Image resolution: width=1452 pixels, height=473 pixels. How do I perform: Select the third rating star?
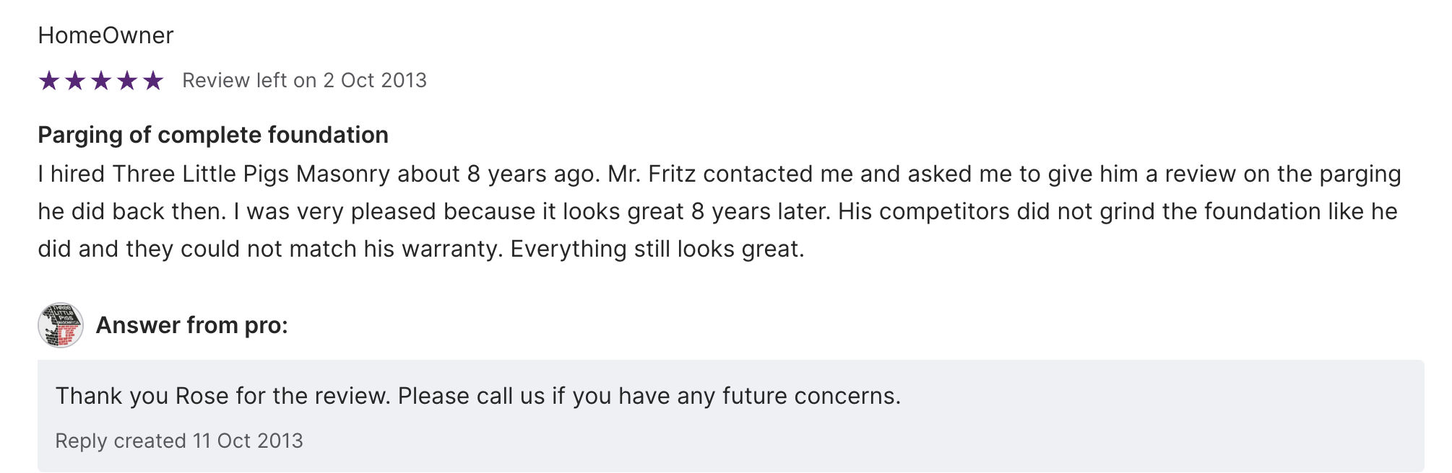click(x=101, y=80)
